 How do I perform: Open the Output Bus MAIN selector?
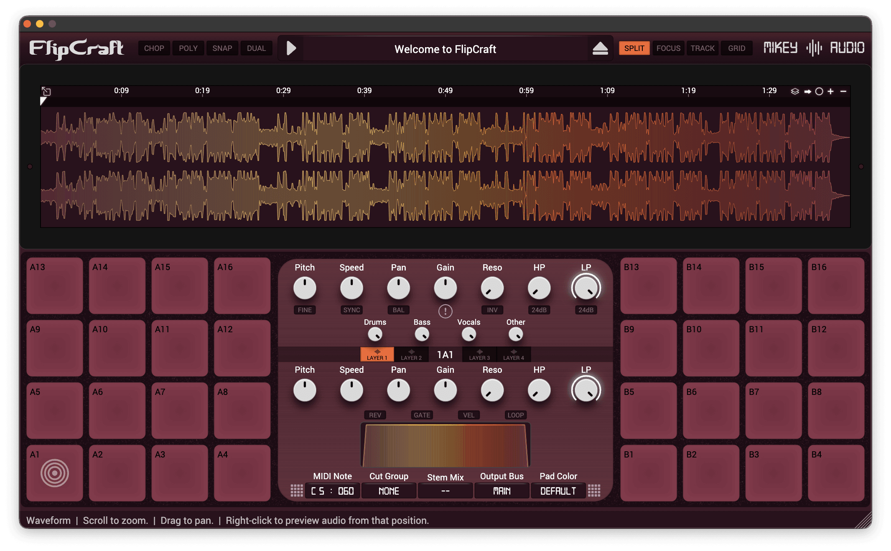502,491
